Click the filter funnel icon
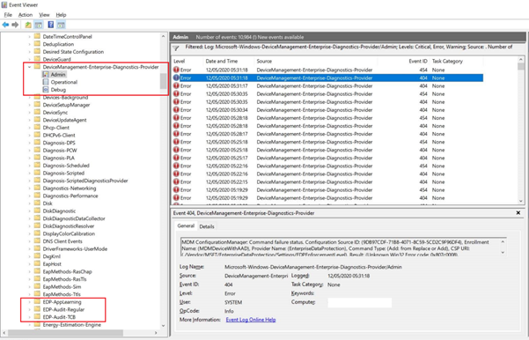The height and width of the screenshot is (340, 529). (x=176, y=48)
